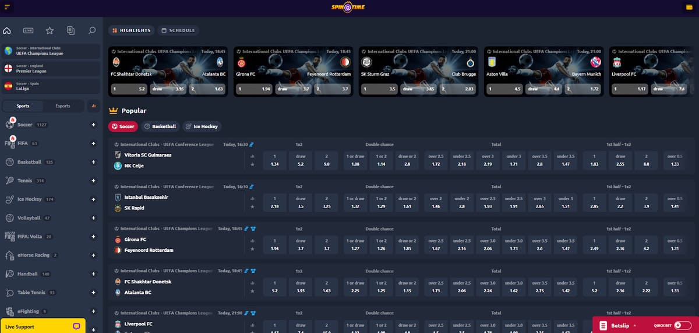The image size is (699, 333).
Task: Open the Premier League quick link
Action: (x=51, y=68)
